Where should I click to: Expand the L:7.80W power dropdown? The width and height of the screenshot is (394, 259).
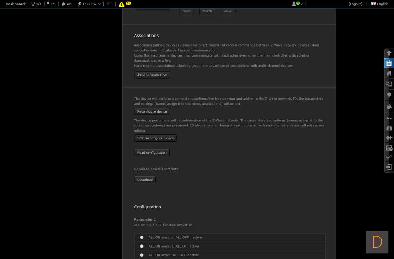click(89, 4)
